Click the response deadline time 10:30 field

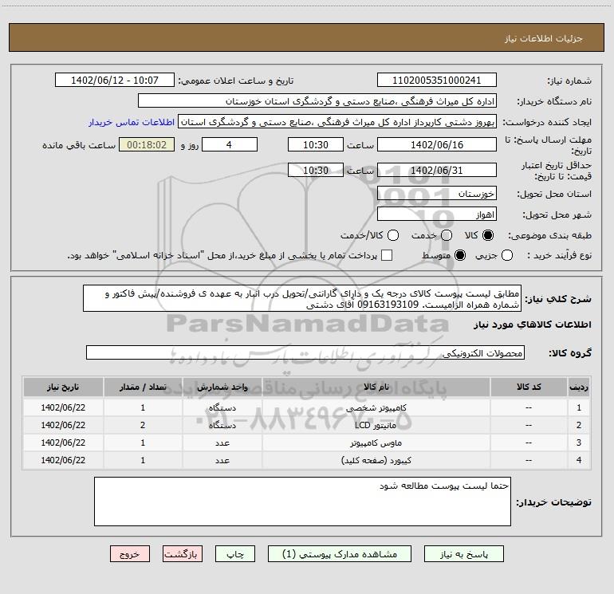(x=316, y=144)
